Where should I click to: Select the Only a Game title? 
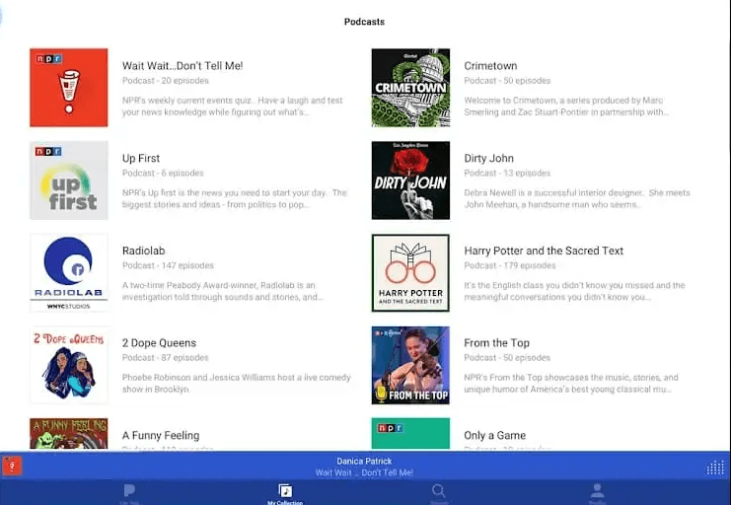(494, 435)
